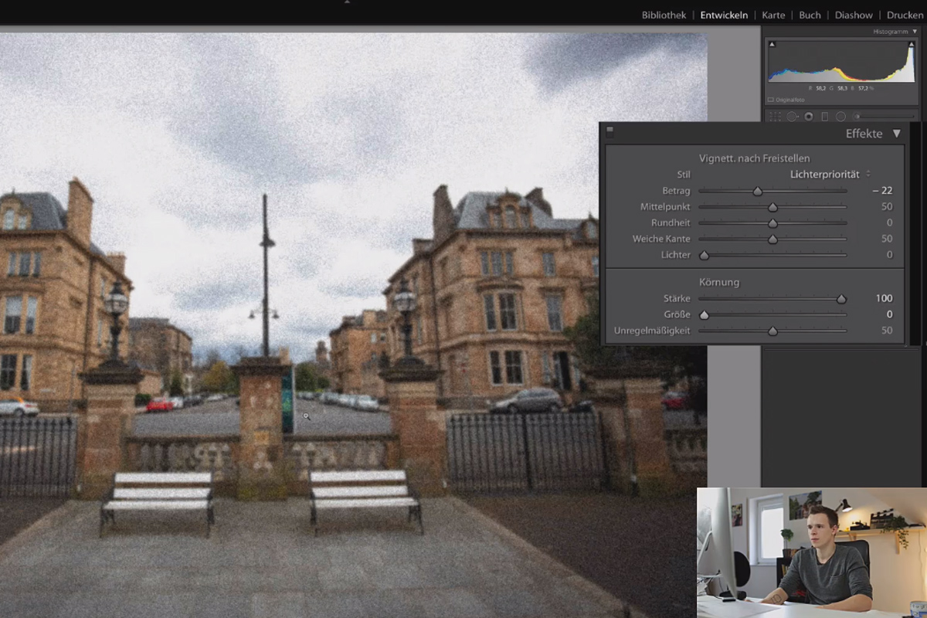Click the Stärke value 100
The image size is (927, 618).
tap(885, 298)
